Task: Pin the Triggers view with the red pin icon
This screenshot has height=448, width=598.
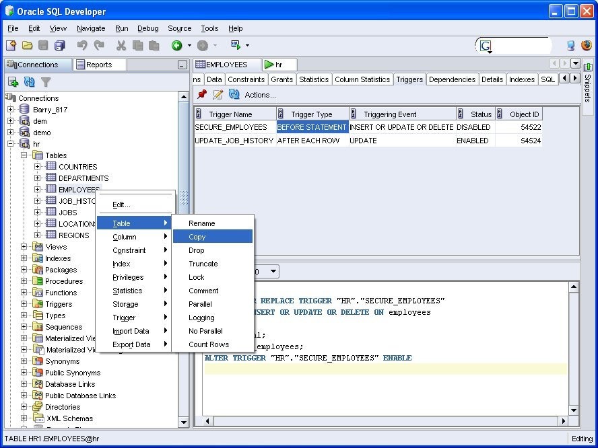Action: click(201, 95)
